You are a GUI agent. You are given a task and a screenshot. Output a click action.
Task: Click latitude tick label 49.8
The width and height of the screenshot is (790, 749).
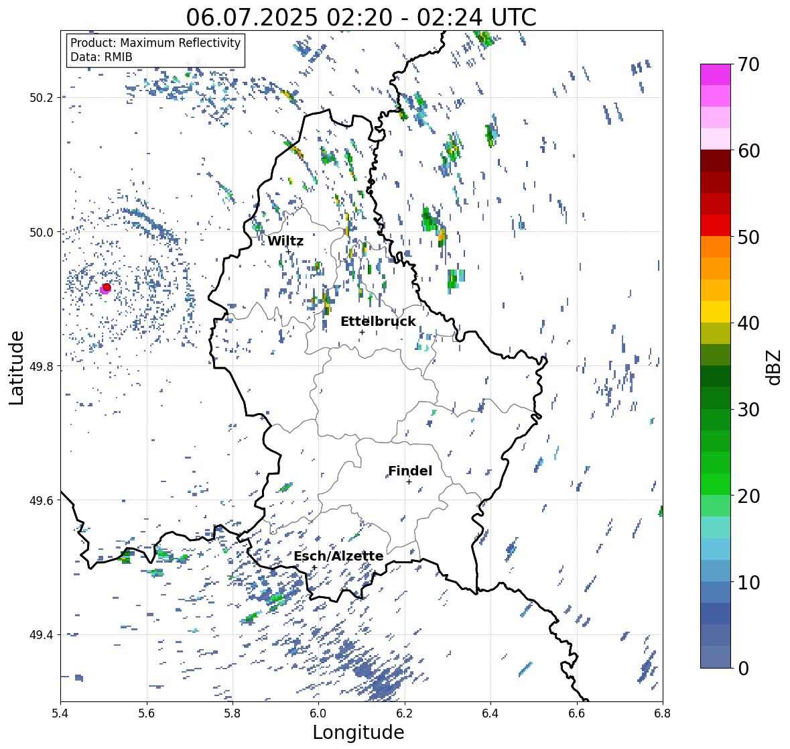click(42, 366)
